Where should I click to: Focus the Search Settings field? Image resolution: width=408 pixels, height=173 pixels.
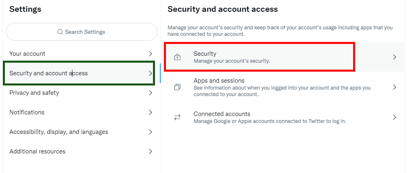coord(82,32)
